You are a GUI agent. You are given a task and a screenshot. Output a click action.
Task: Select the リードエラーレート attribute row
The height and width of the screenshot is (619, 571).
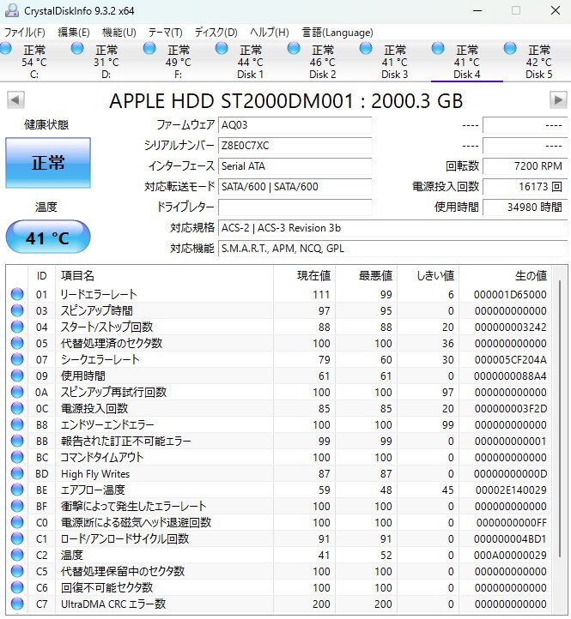click(278, 295)
